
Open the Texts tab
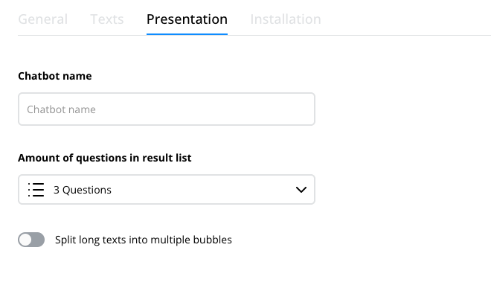[x=107, y=19]
